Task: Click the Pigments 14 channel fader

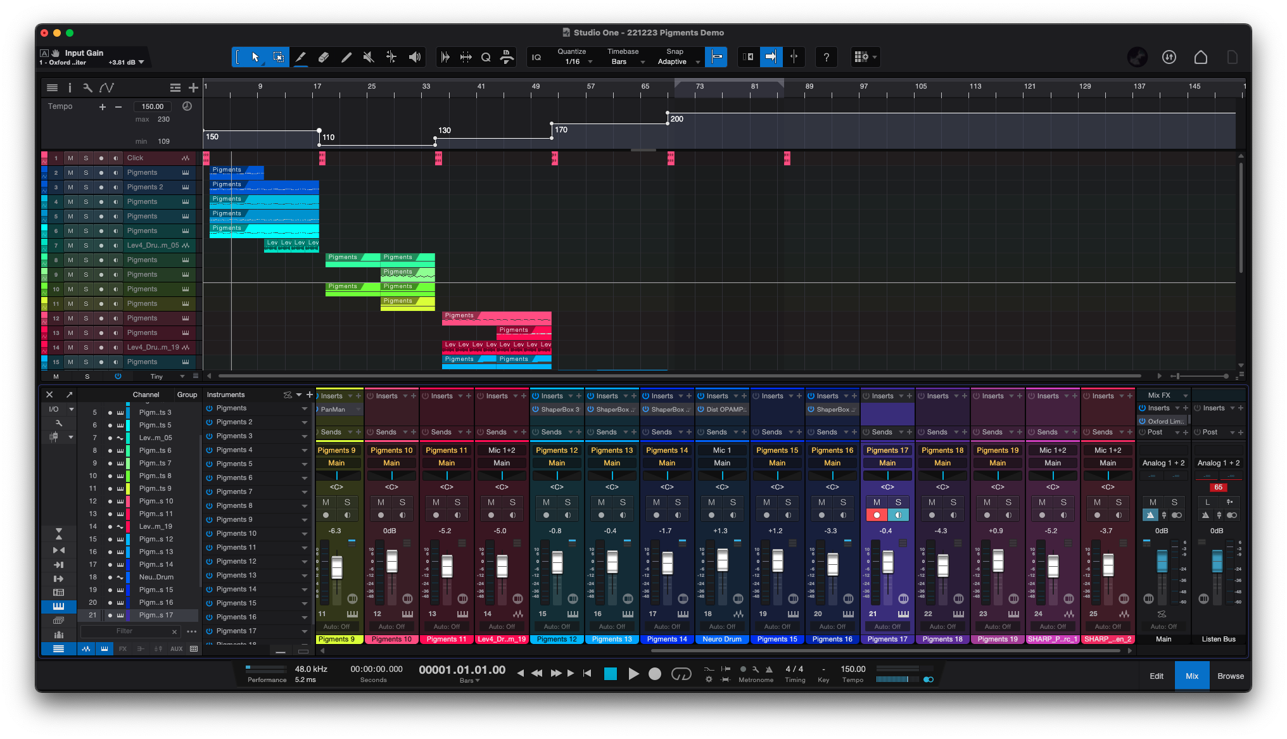Action: [668, 563]
